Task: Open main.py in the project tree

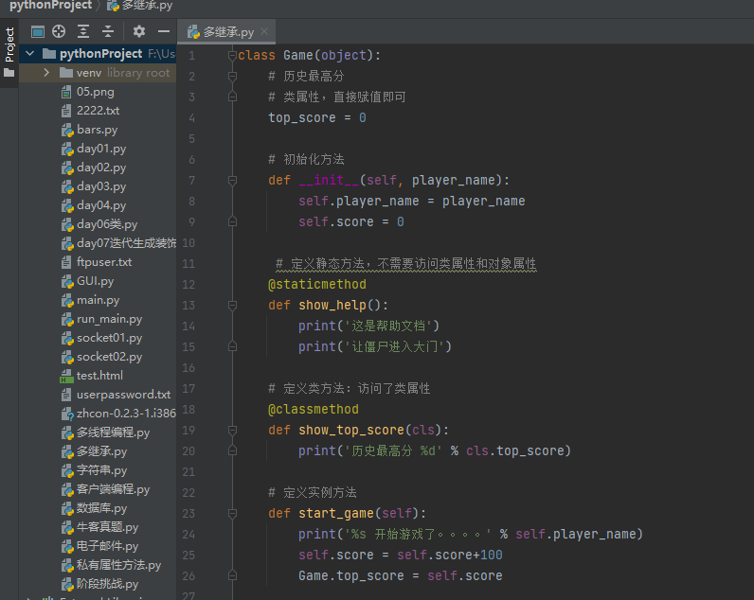Action: tap(98, 300)
